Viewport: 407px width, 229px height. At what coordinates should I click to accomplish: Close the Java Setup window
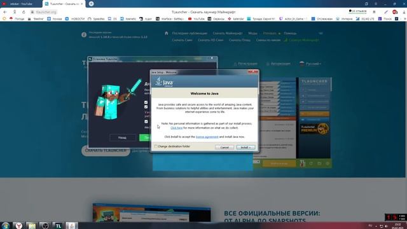[253, 72]
